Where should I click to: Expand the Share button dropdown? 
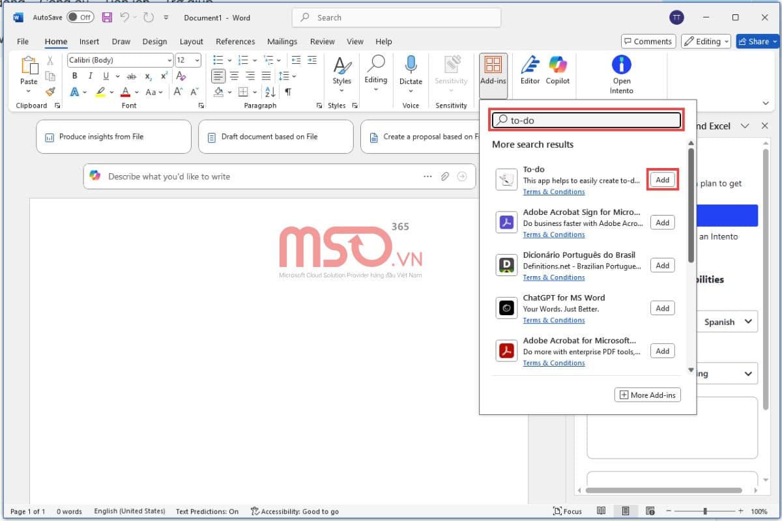774,41
